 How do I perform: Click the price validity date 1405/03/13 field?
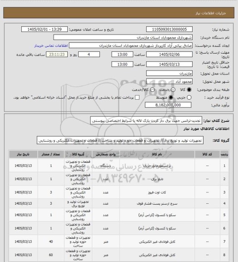coord(169,64)
